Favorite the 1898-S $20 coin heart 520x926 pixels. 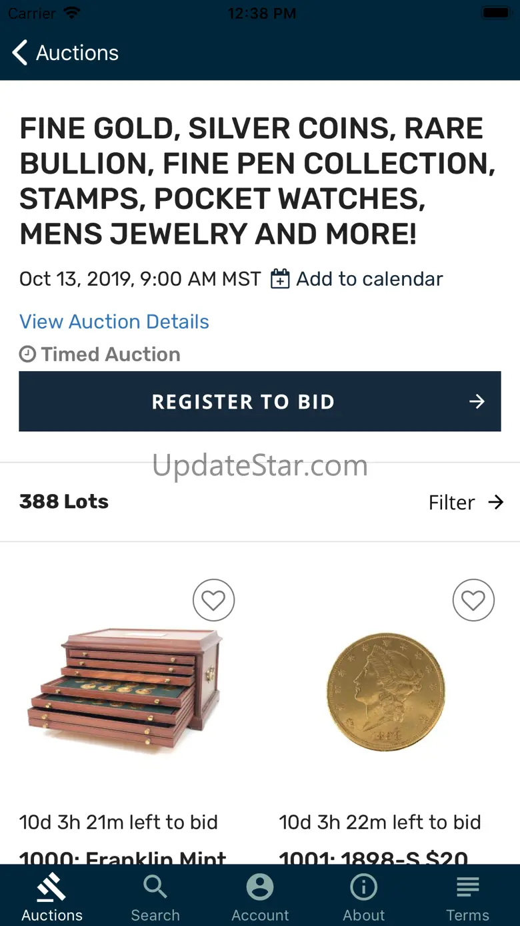click(473, 601)
